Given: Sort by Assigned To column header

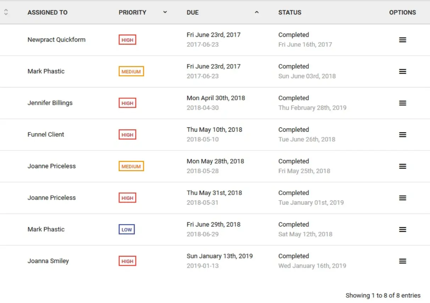Looking at the screenshot, I should [48, 12].
